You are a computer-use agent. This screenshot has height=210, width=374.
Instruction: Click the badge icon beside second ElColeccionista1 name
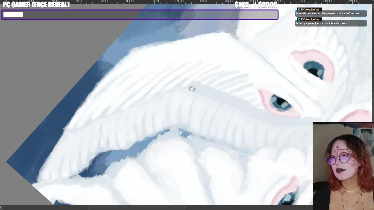click(x=299, y=20)
